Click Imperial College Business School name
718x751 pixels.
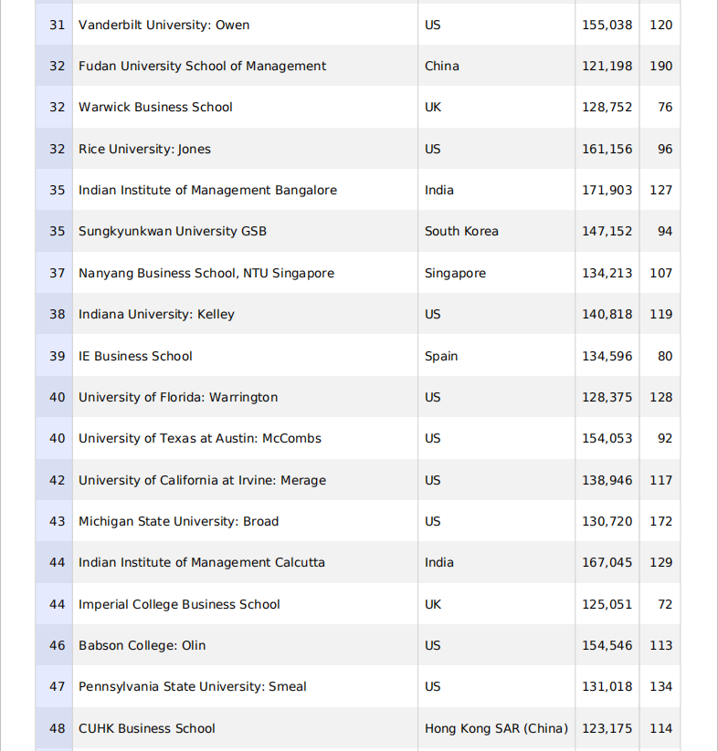pos(179,604)
